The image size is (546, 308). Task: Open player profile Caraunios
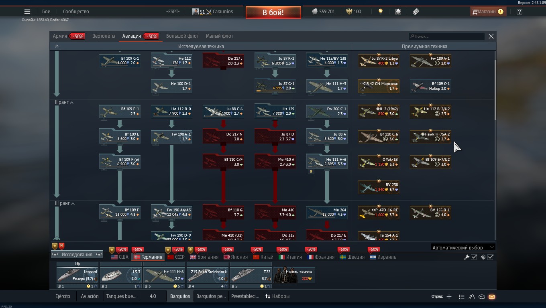tap(213, 12)
